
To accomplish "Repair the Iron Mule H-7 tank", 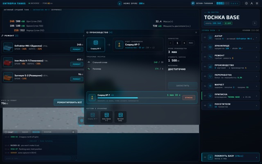I will pyautogui.click(x=77, y=64).
